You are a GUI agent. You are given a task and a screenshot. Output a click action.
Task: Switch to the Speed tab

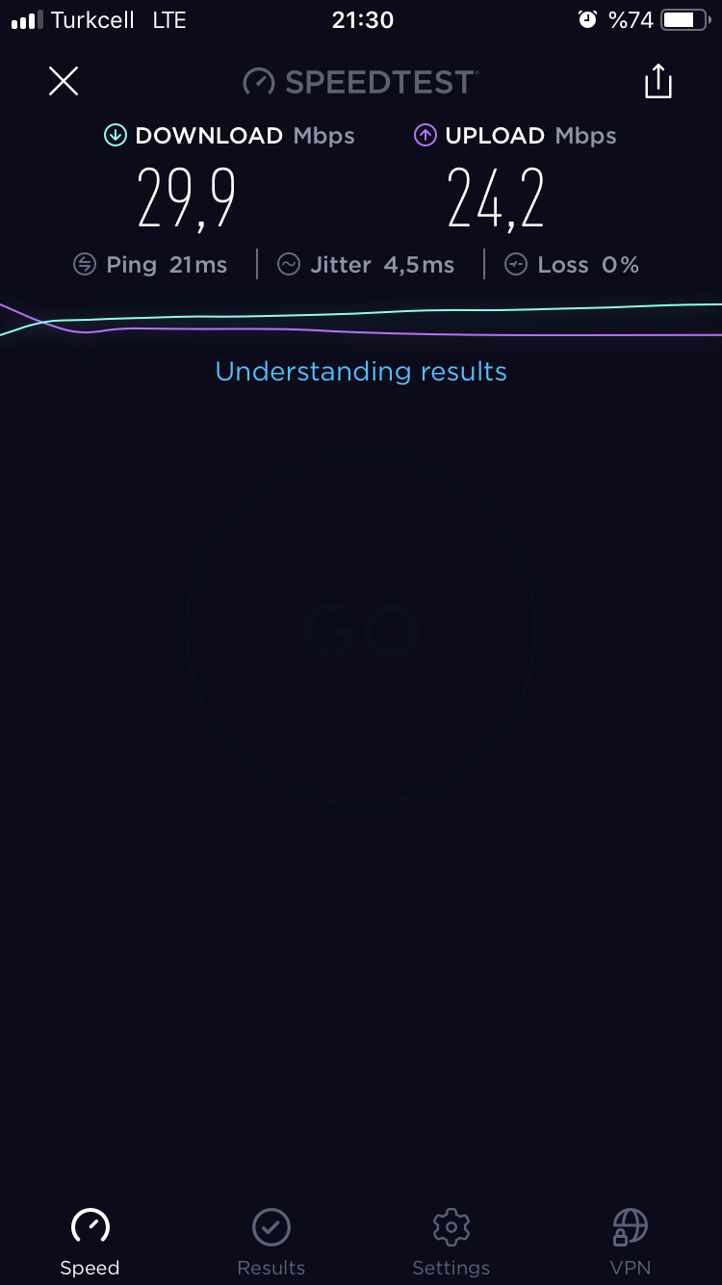pos(90,1243)
